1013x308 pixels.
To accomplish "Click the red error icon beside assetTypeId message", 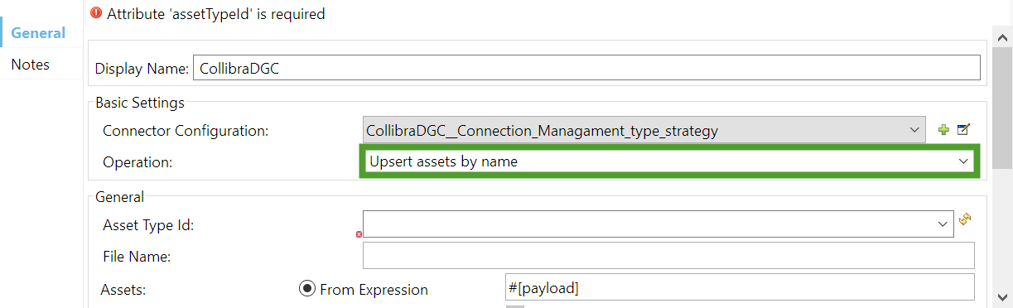I will [x=96, y=13].
